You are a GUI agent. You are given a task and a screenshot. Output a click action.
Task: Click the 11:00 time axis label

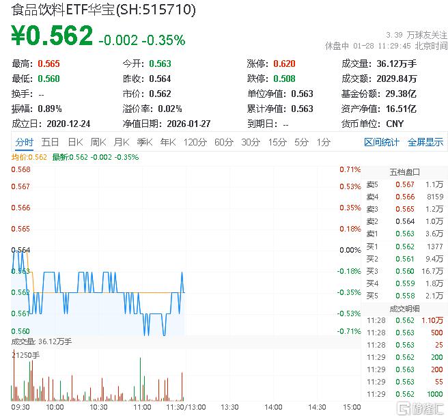[x=142, y=407]
